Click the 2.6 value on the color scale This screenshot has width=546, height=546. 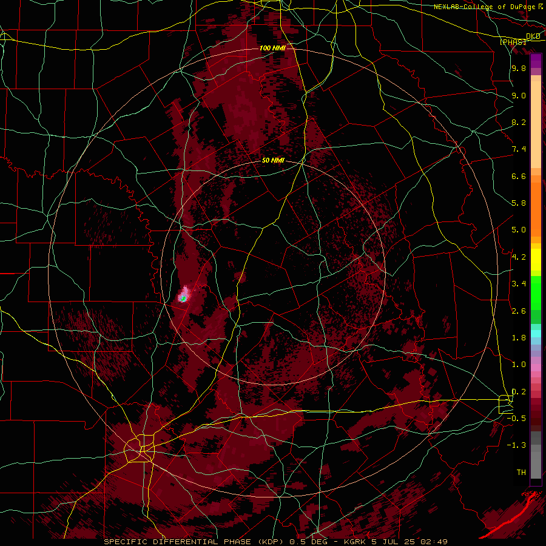pyautogui.click(x=519, y=311)
